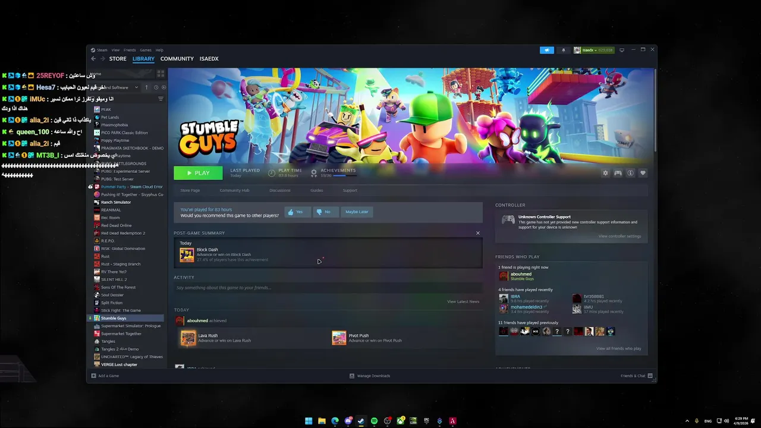Viewport: 761px width, 428px height.
Task: Open the ISAEDX profile tab
Action: coord(209,59)
